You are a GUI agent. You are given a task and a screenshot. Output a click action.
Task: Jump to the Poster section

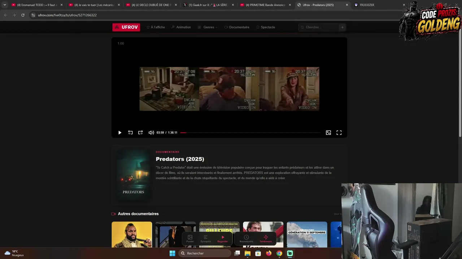pyautogui.click(x=190, y=239)
